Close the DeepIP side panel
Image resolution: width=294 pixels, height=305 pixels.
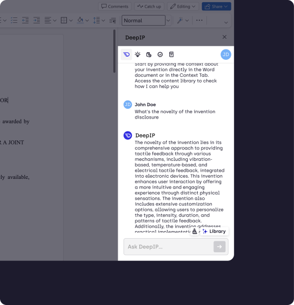[x=224, y=37]
